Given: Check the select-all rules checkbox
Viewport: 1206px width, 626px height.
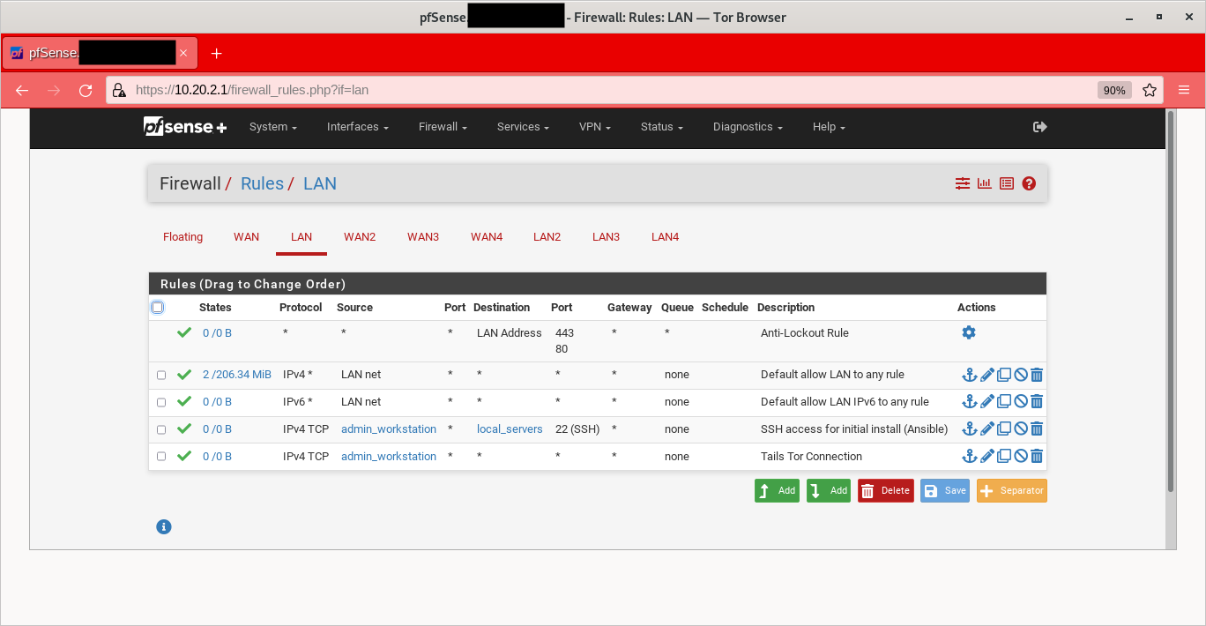Looking at the screenshot, I should coord(157,306).
